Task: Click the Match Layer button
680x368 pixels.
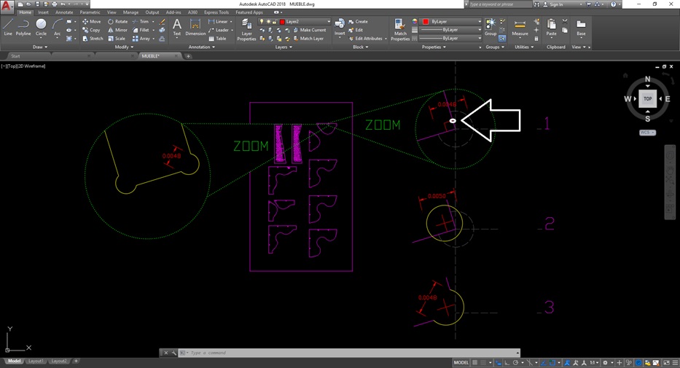Action: coord(308,39)
